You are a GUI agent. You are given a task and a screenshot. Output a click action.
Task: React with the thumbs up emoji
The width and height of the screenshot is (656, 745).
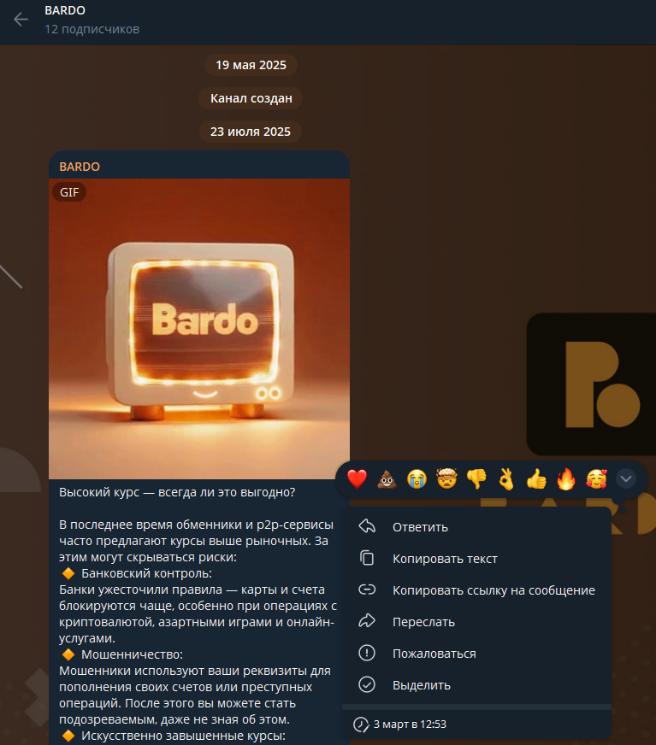(536, 479)
